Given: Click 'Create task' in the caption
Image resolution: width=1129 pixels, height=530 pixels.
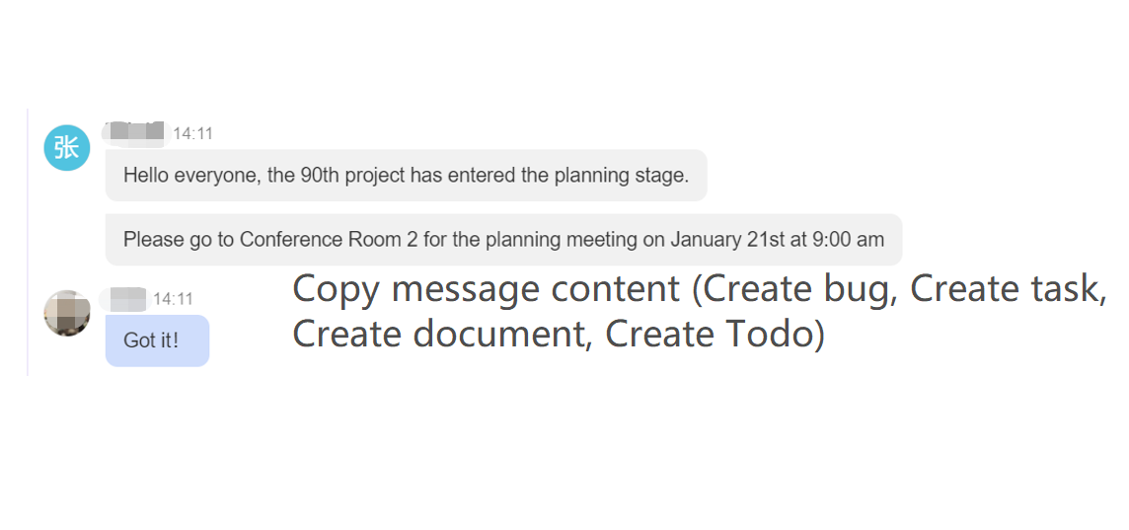Looking at the screenshot, I should pyautogui.click(x=1008, y=289).
